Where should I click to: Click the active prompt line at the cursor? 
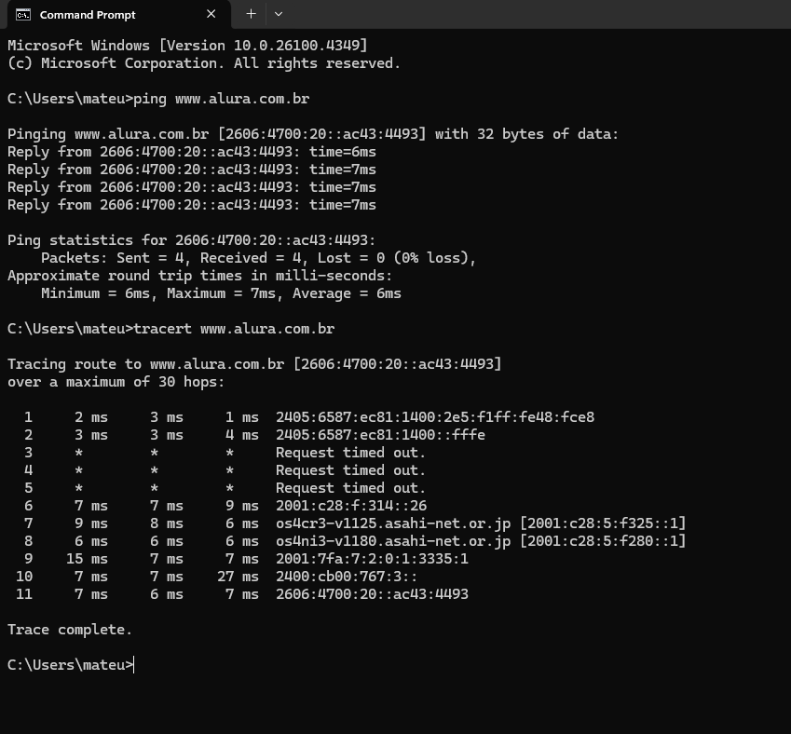click(71, 665)
